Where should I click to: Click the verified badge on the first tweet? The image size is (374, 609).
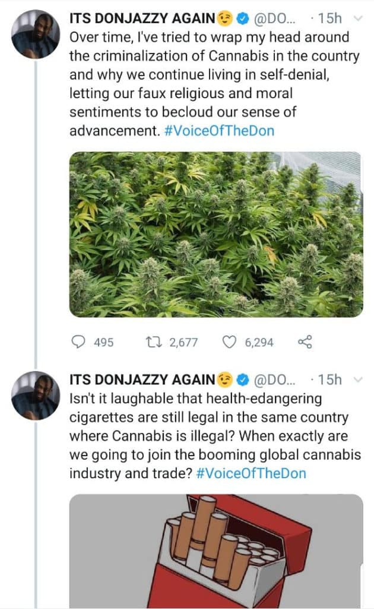click(x=242, y=19)
